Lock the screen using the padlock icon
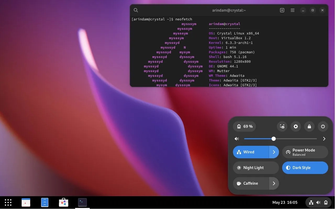 pos(309,126)
